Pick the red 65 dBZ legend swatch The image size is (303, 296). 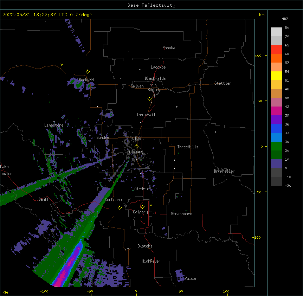click(276, 50)
